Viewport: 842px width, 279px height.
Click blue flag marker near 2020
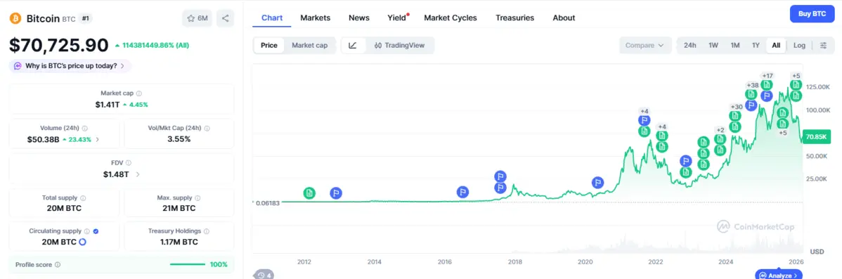(x=597, y=183)
